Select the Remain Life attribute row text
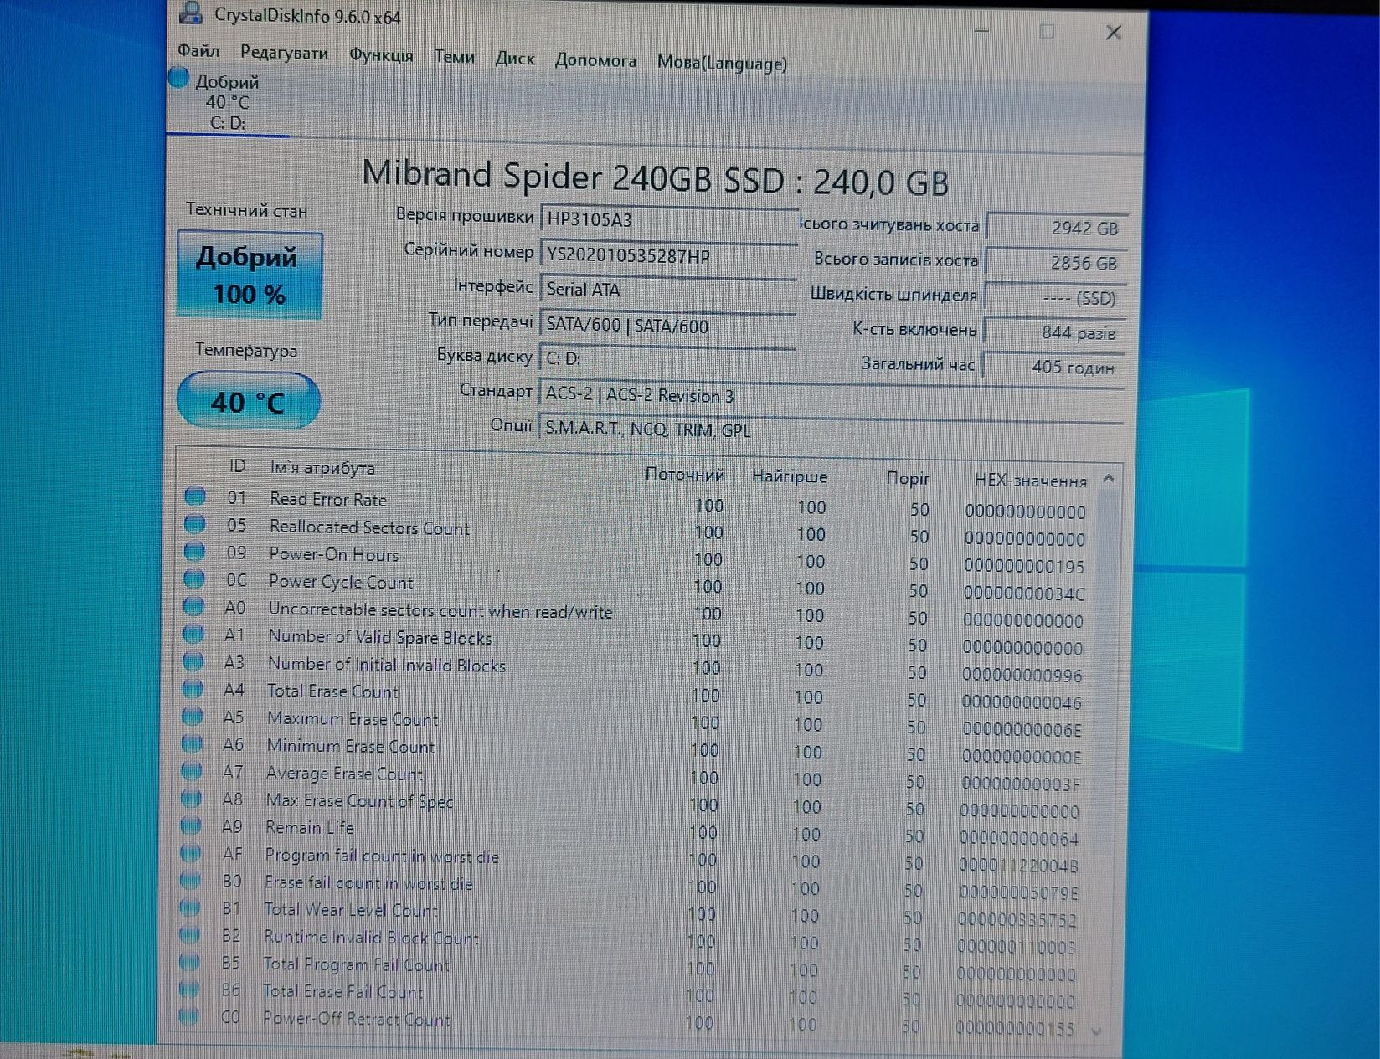1380x1059 pixels. [x=310, y=827]
